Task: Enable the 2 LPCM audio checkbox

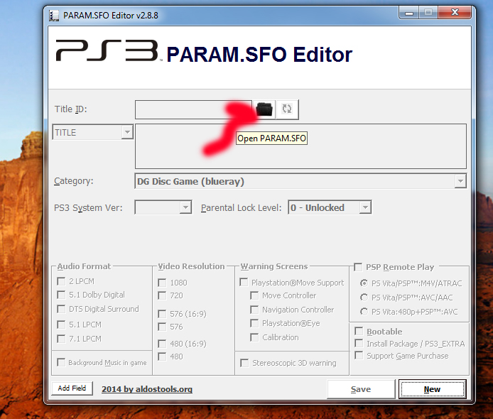Action: pyautogui.click(x=62, y=281)
